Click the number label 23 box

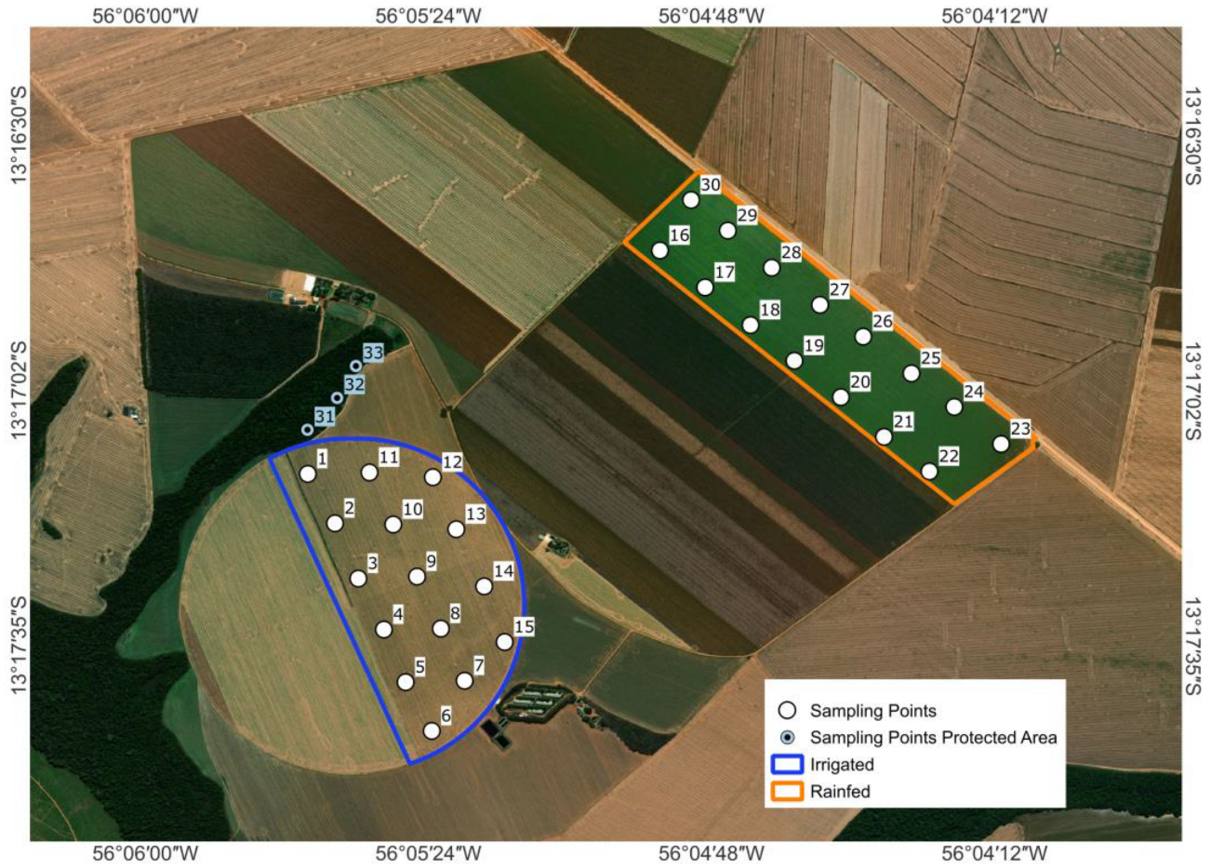coord(1020,429)
